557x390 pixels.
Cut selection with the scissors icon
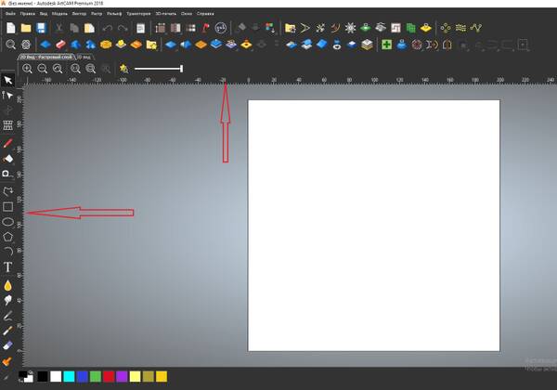(x=59, y=28)
